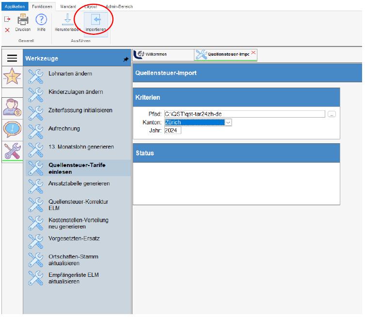Open favorites with the star icon
The height and width of the screenshot is (317, 365).
click(12, 77)
